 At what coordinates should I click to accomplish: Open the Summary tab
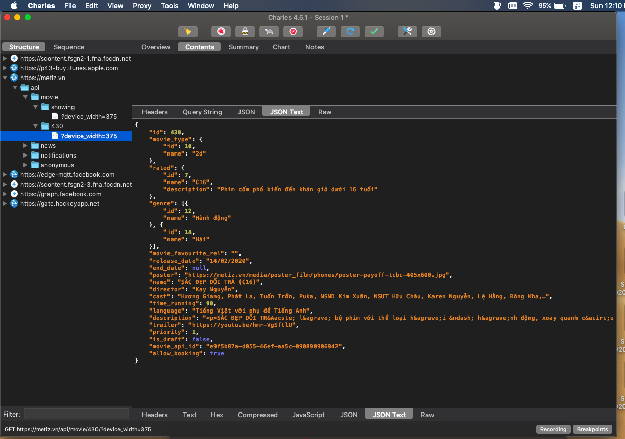point(244,47)
